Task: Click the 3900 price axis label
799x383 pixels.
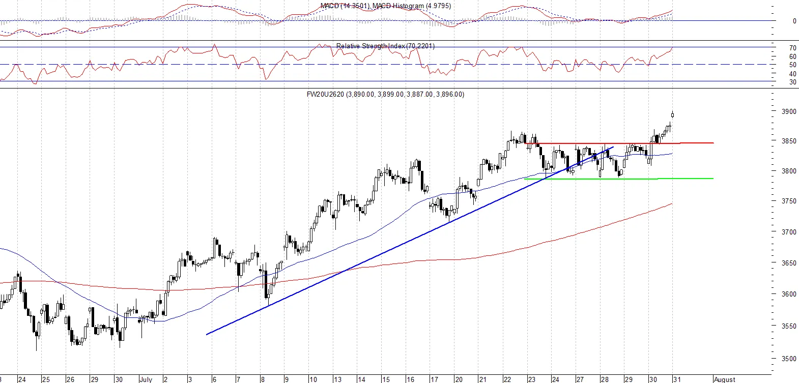Action: [x=789, y=111]
